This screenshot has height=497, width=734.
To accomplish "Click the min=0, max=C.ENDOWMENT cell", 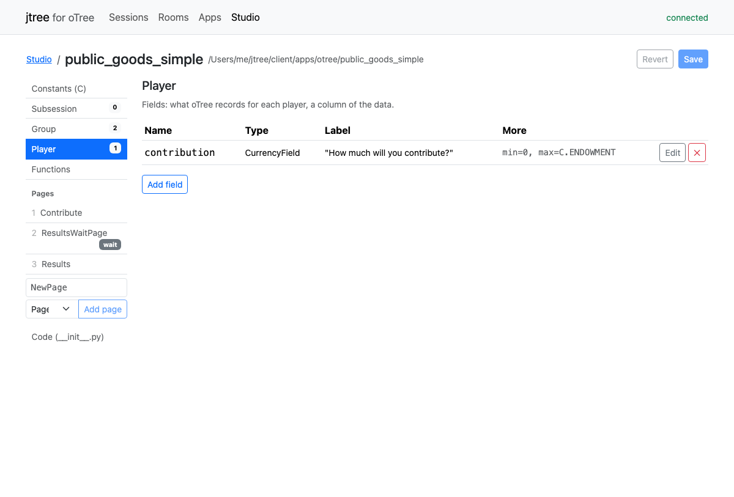I will tap(559, 152).
